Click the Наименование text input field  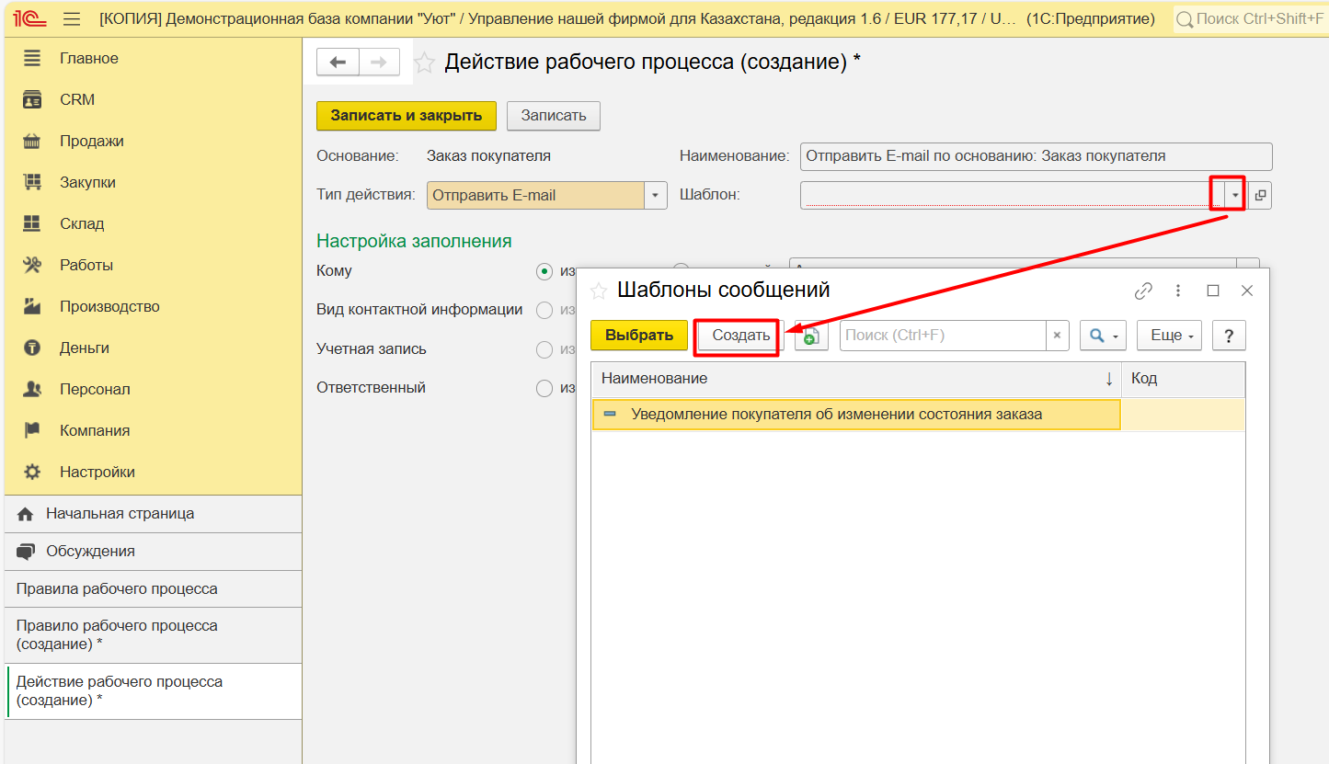point(1036,156)
